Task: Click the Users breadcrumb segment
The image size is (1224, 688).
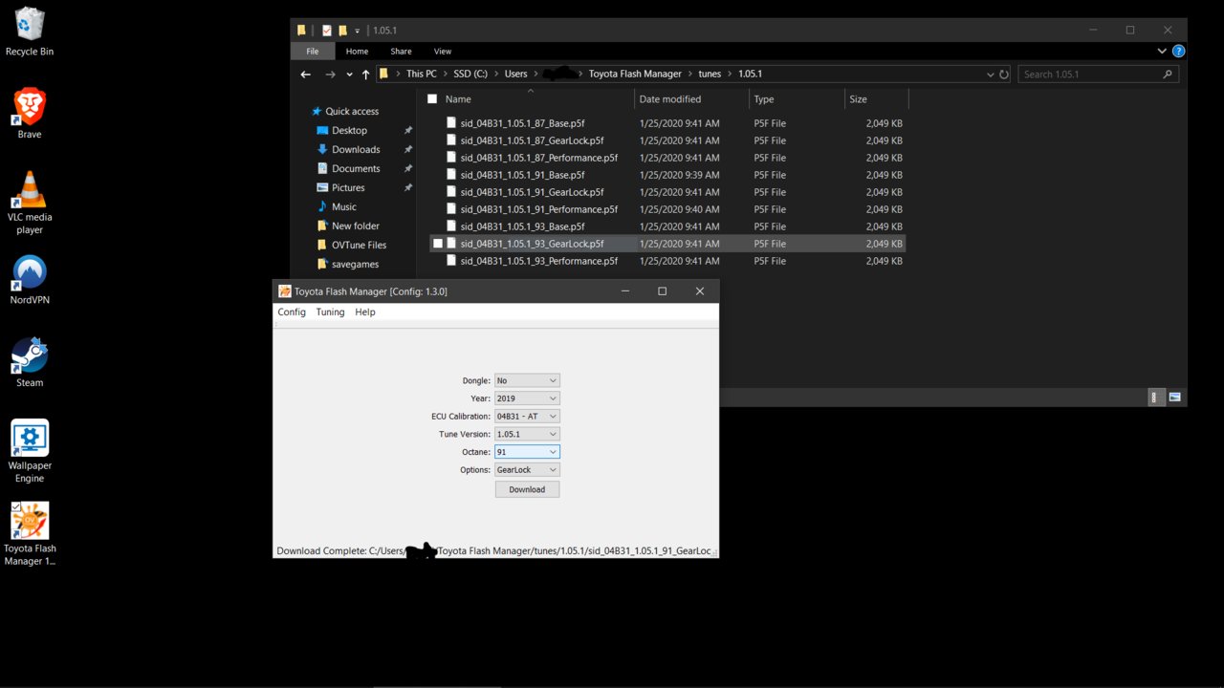Action: click(515, 74)
